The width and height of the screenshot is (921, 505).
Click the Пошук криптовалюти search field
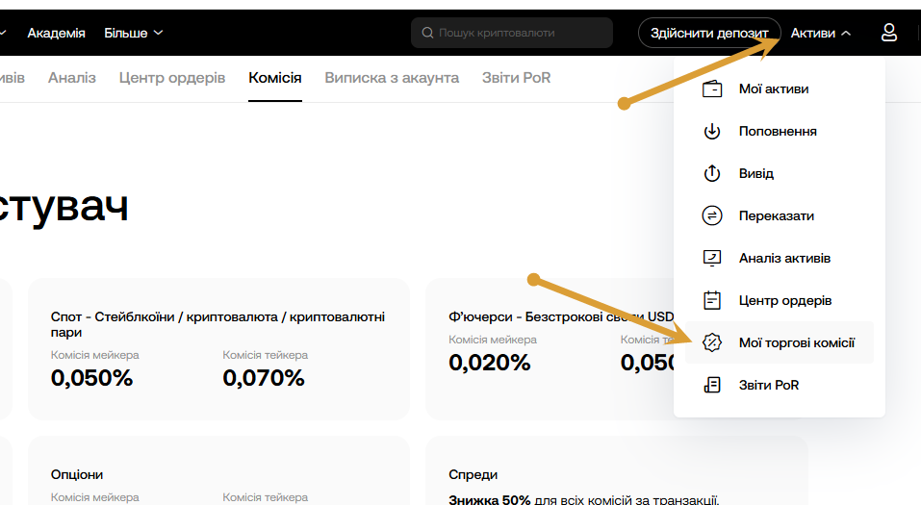click(520, 33)
